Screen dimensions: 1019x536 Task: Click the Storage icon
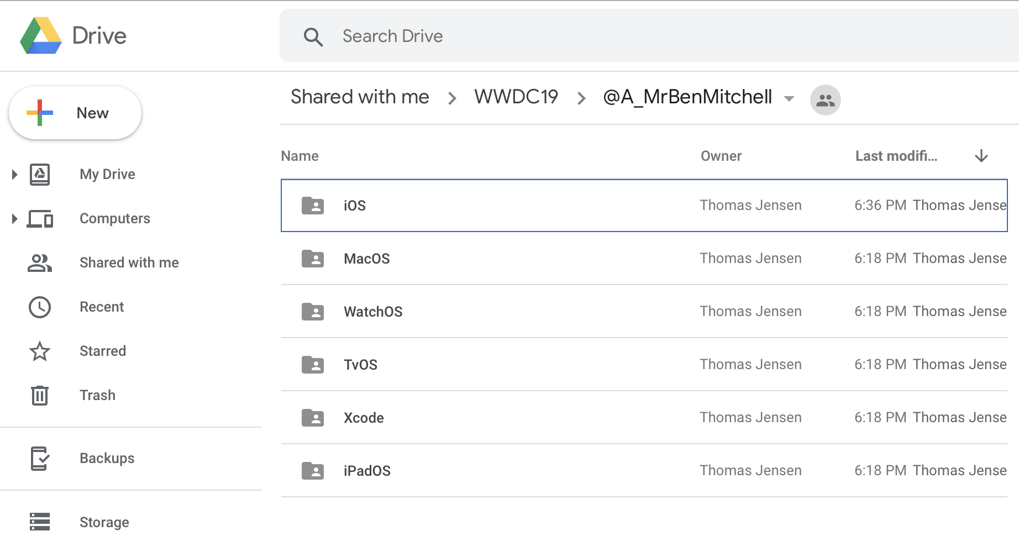[x=40, y=522]
